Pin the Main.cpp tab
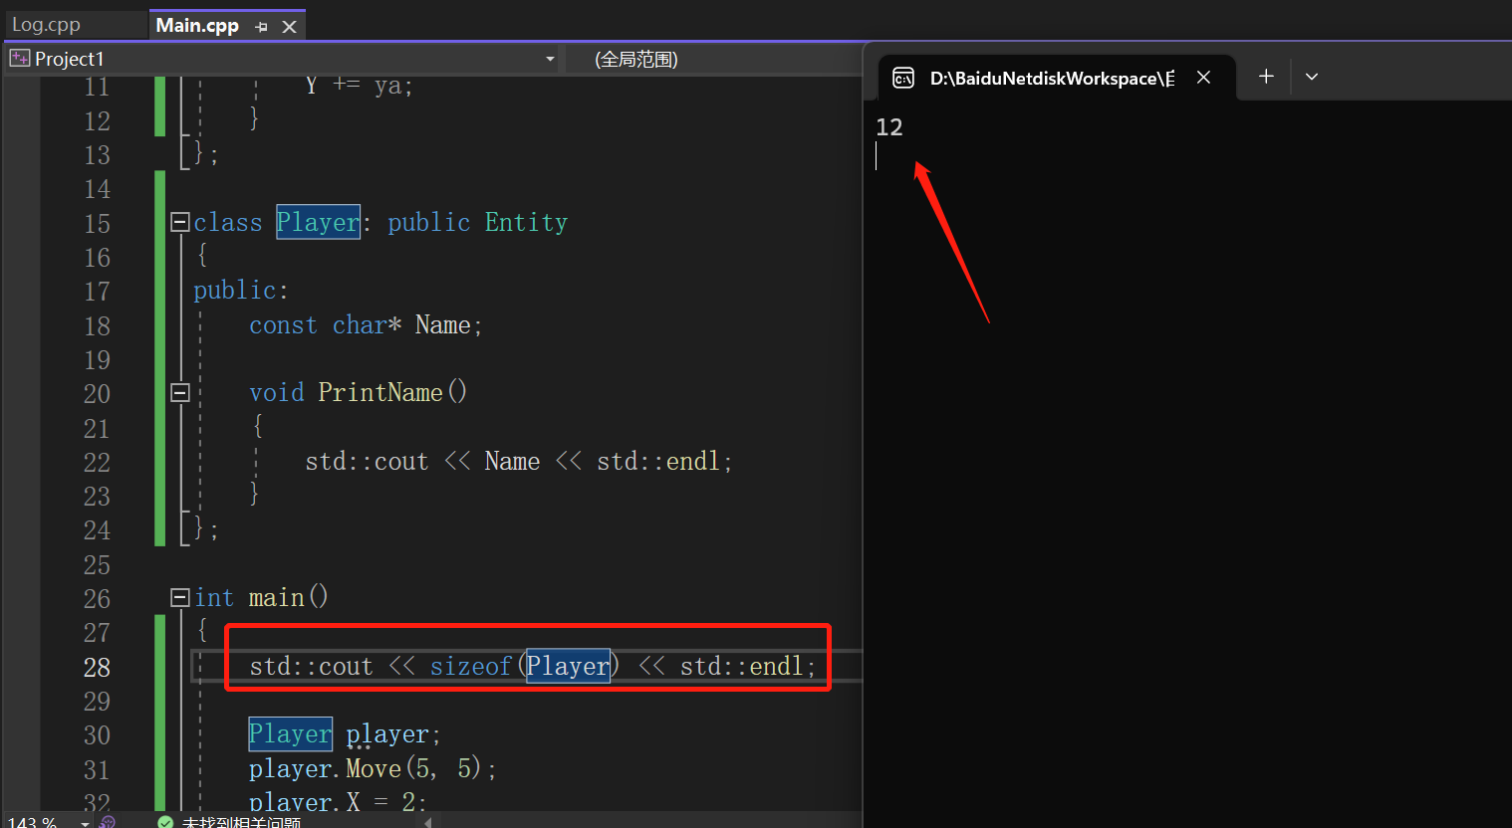The width and height of the screenshot is (1512, 828). tap(261, 27)
